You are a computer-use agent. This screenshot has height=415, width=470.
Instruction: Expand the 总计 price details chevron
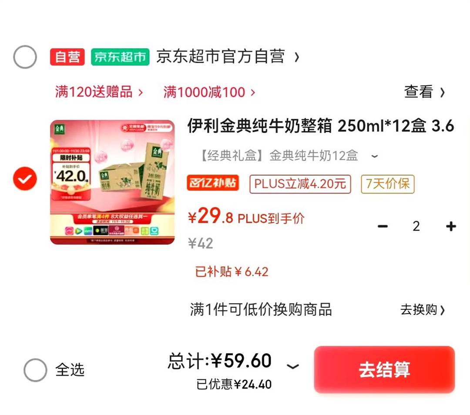292,366
